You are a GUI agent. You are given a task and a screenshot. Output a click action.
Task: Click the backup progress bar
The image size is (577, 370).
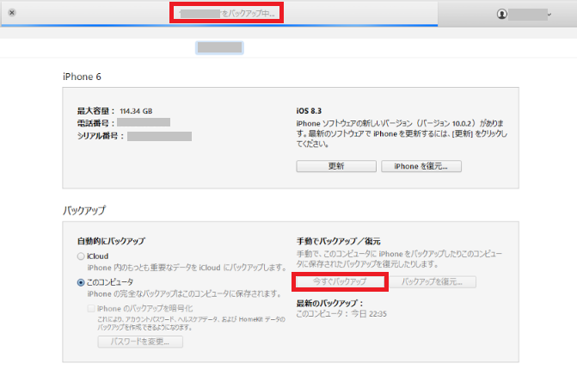(219, 26)
